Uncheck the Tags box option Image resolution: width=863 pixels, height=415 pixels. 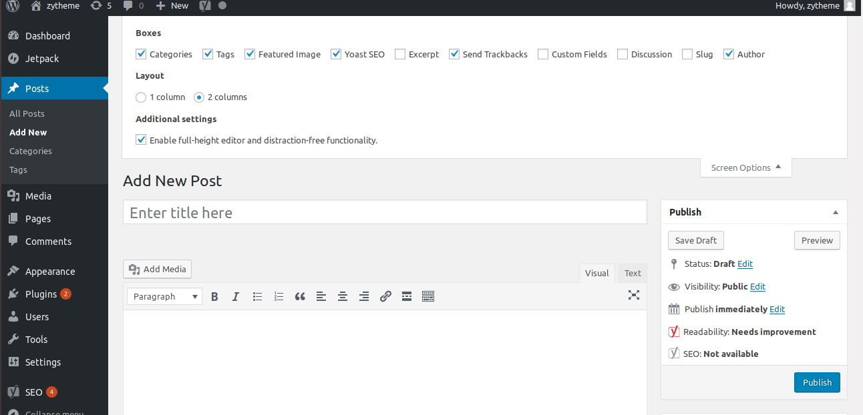tap(208, 54)
